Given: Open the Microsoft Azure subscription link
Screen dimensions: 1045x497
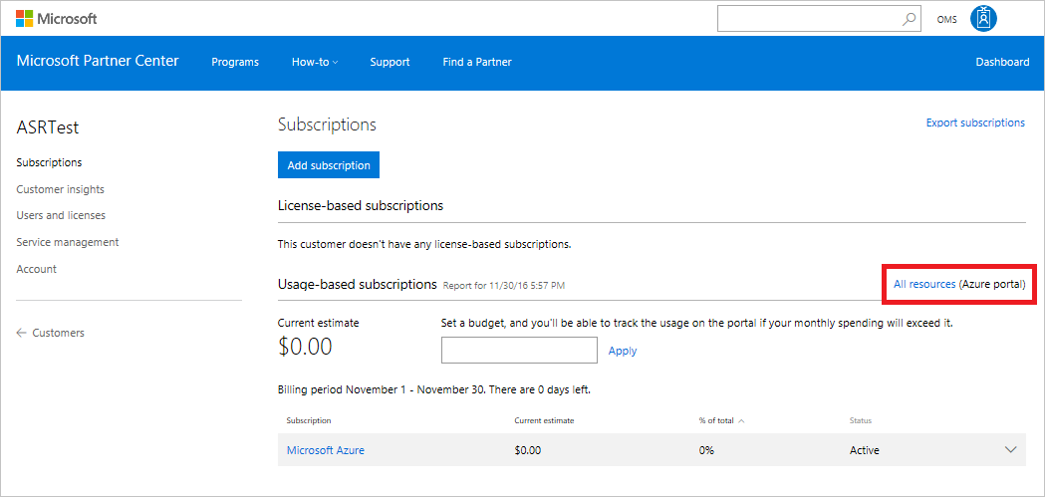Looking at the screenshot, I should coord(326,450).
